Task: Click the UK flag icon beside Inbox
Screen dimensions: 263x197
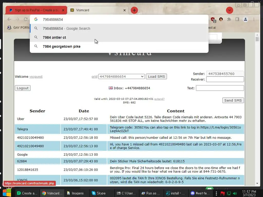Action: [110, 88]
